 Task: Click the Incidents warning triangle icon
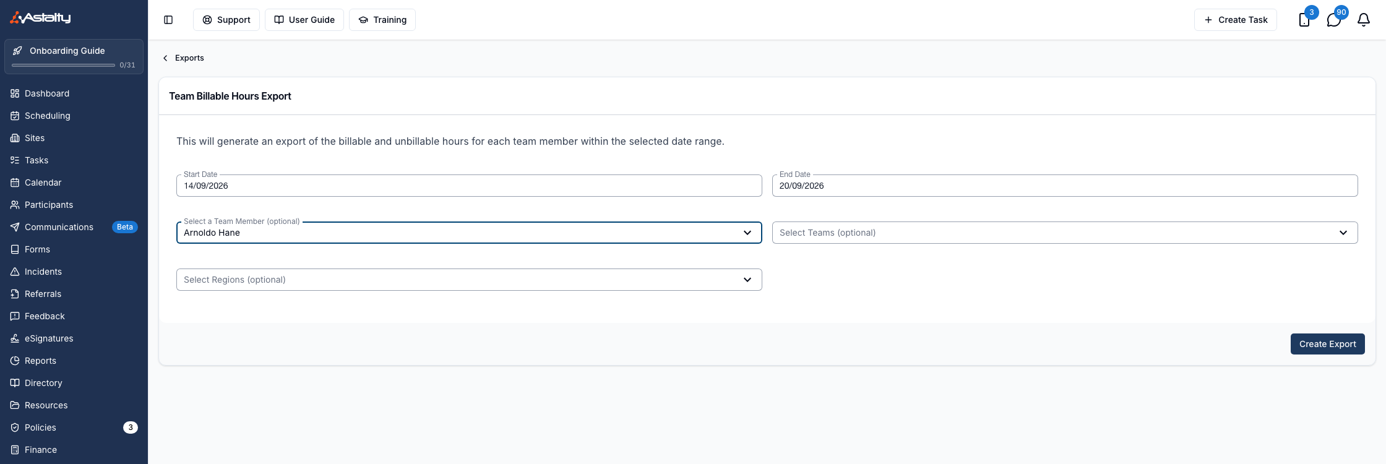click(15, 272)
